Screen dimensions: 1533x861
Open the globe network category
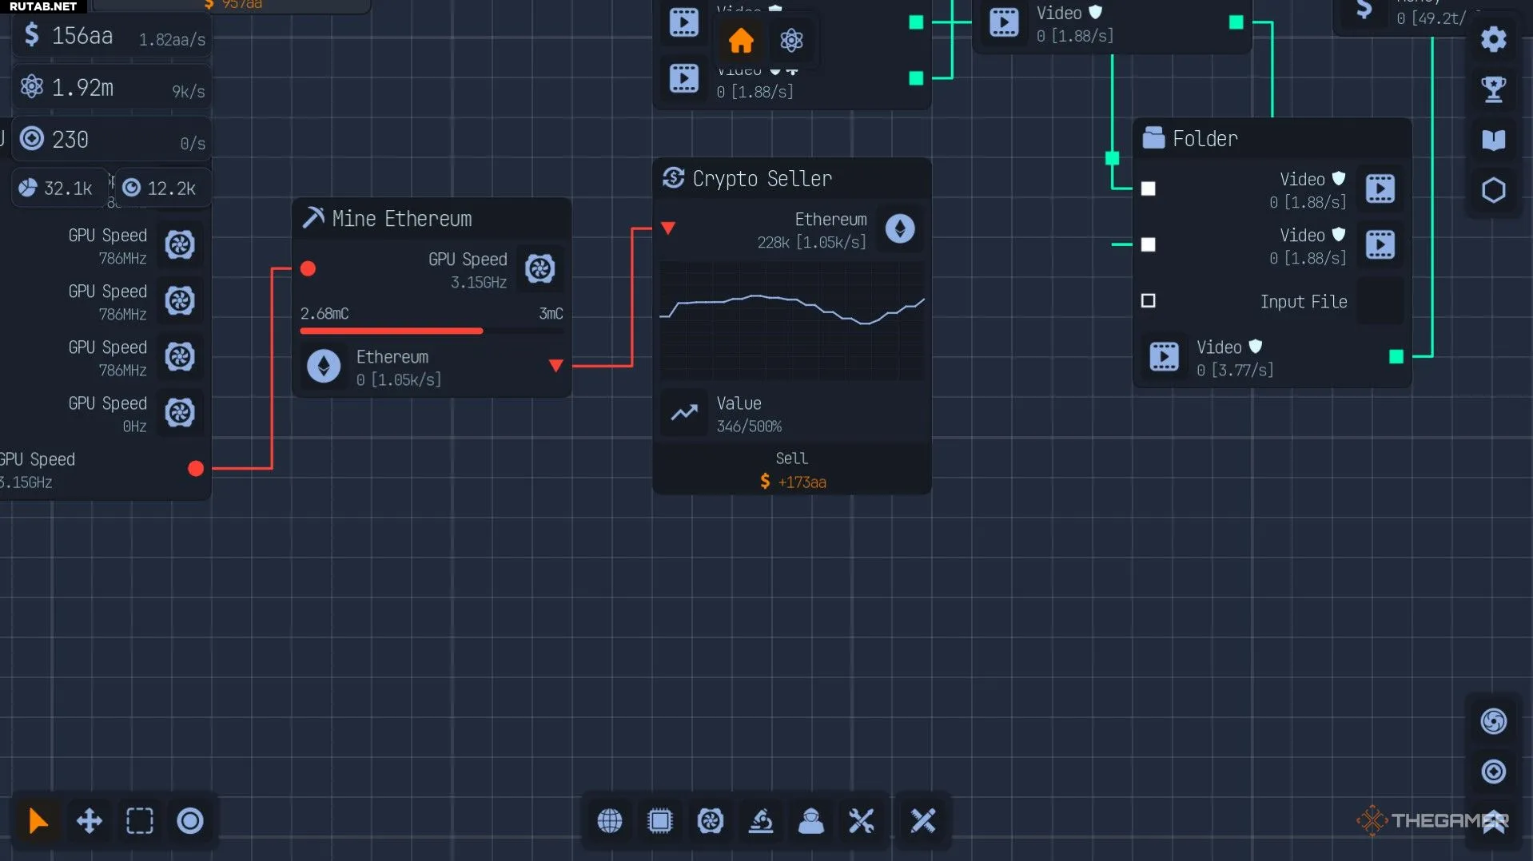(609, 821)
